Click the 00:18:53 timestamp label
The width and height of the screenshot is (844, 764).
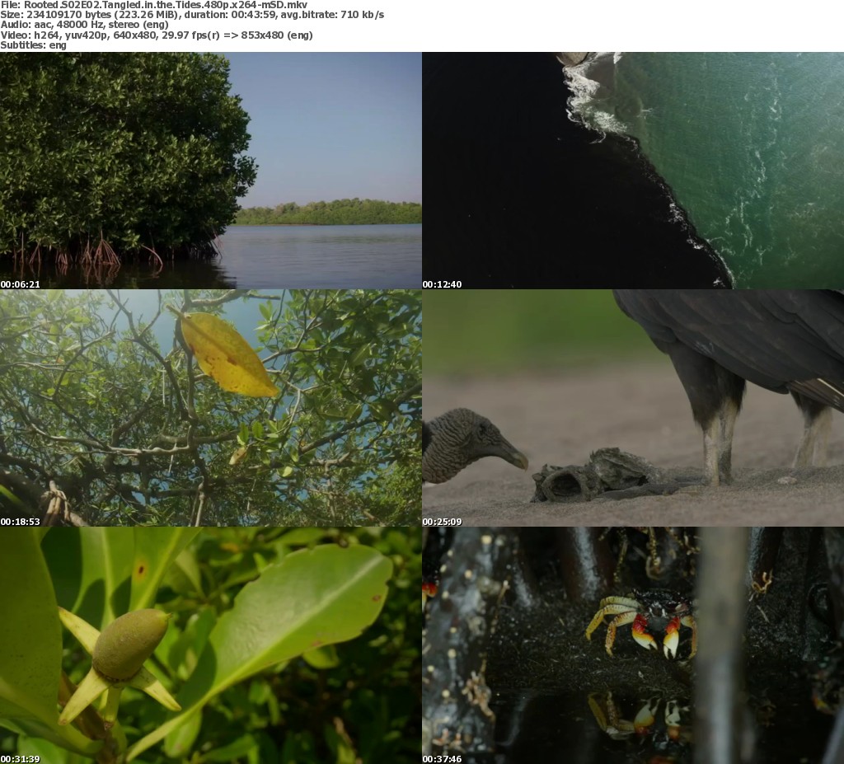point(21,522)
